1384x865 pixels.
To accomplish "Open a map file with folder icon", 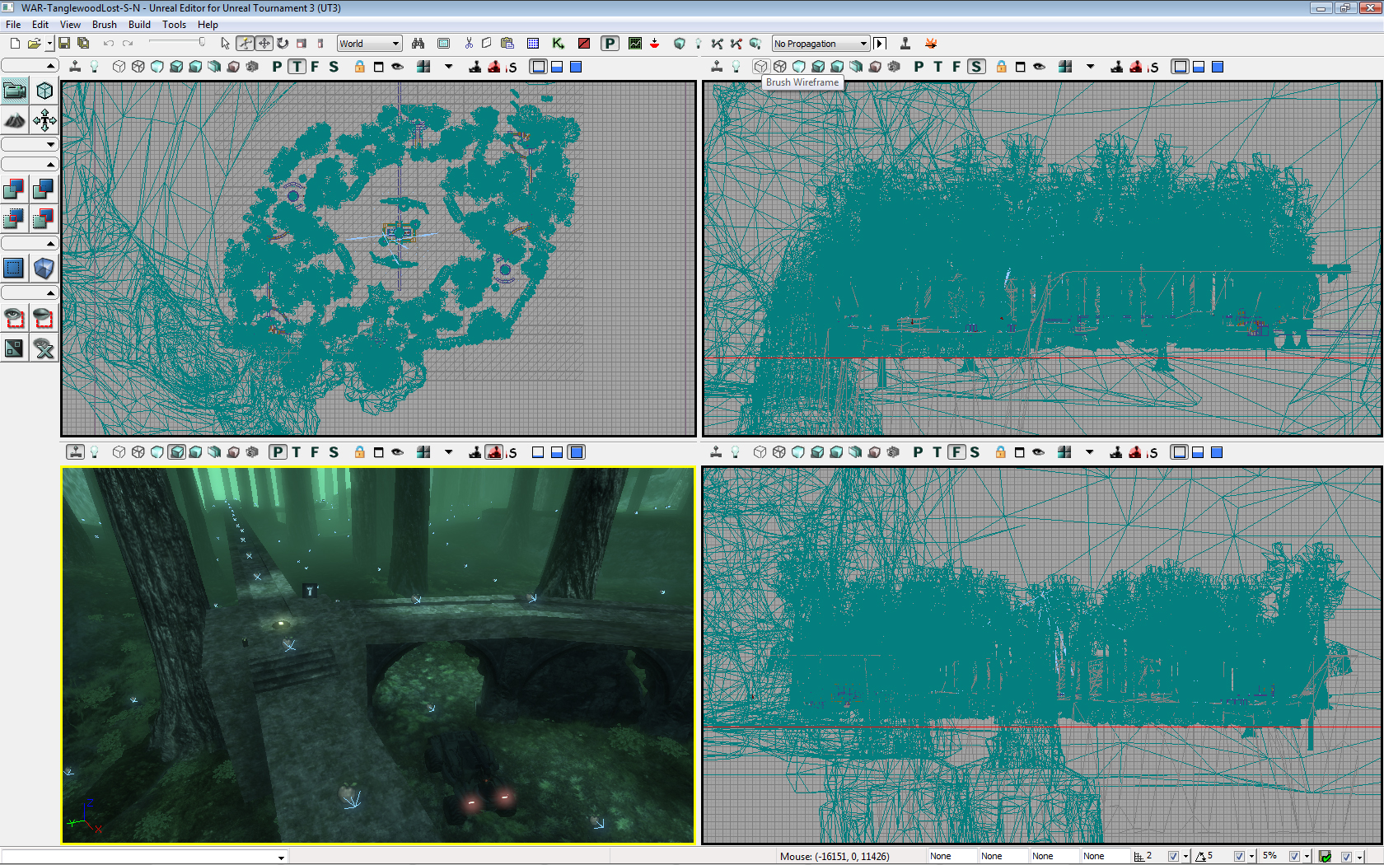I will coord(34,44).
